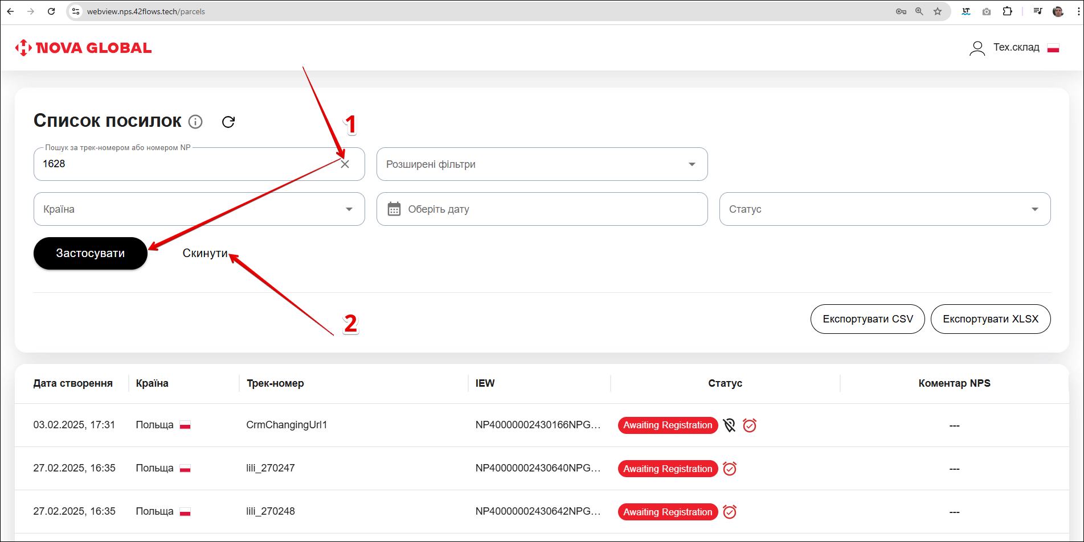Click the calendar icon in the date field
This screenshot has width=1084, height=542.
[394, 209]
